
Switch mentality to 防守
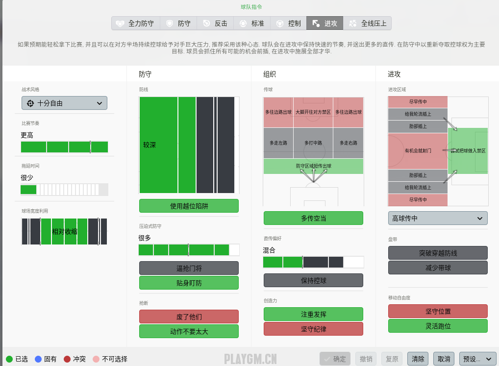click(x=178, y=23)
